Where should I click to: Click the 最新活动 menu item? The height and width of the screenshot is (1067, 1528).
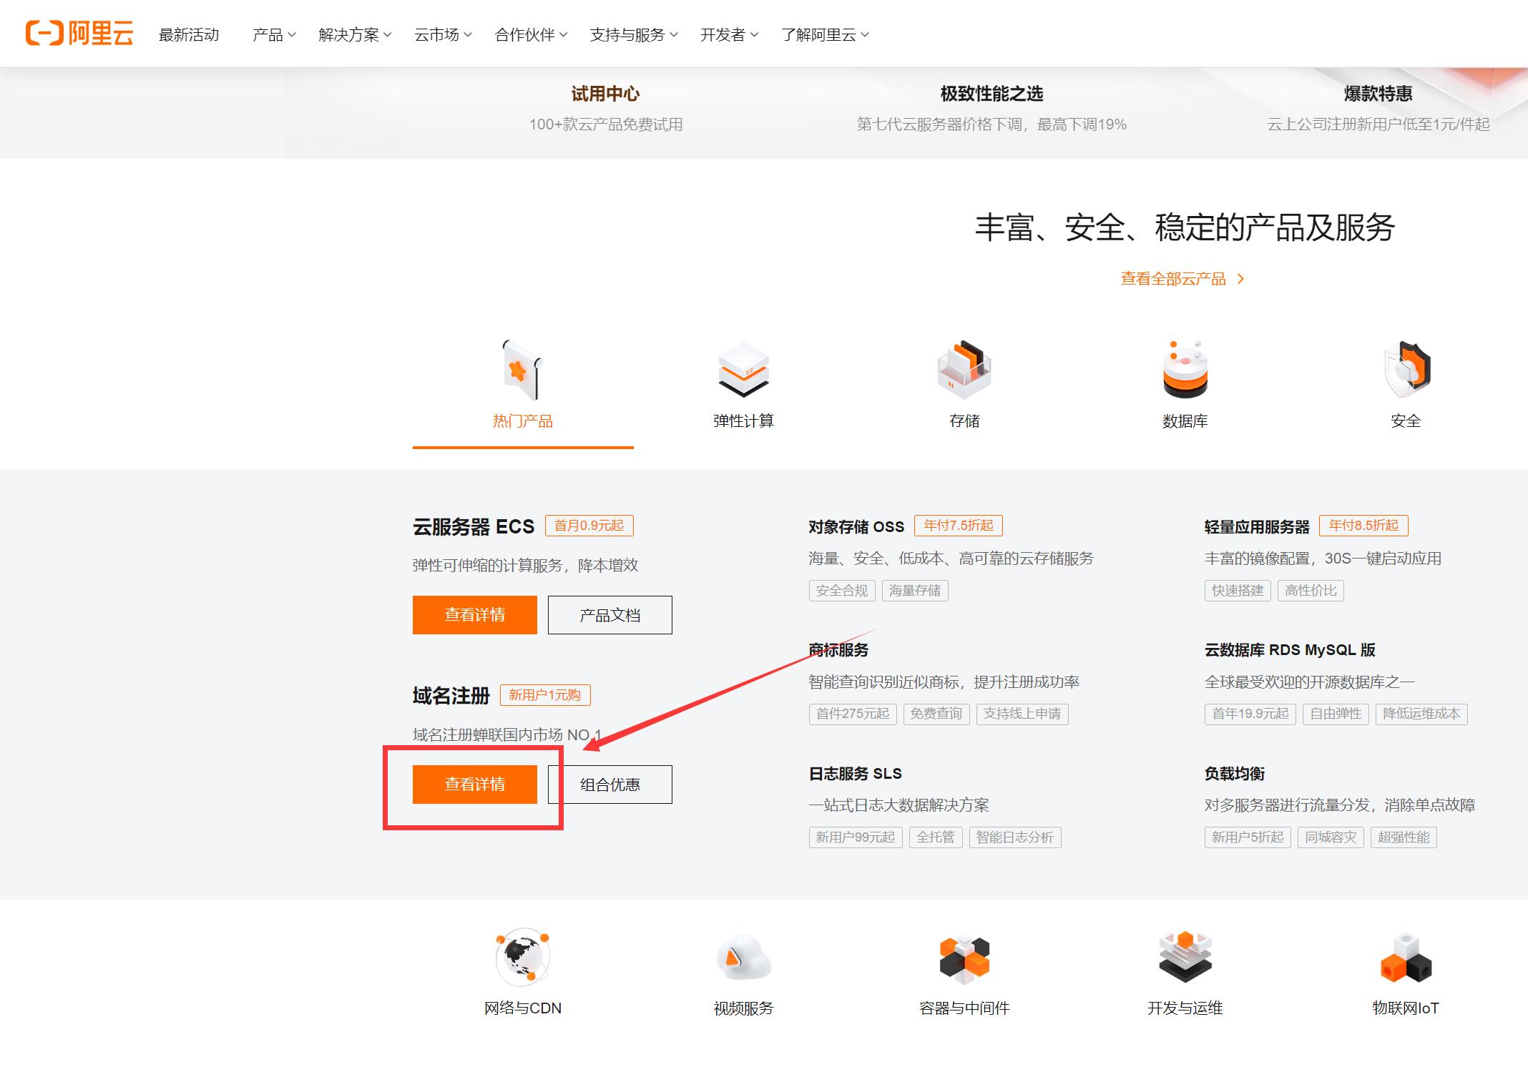(187, 34)
